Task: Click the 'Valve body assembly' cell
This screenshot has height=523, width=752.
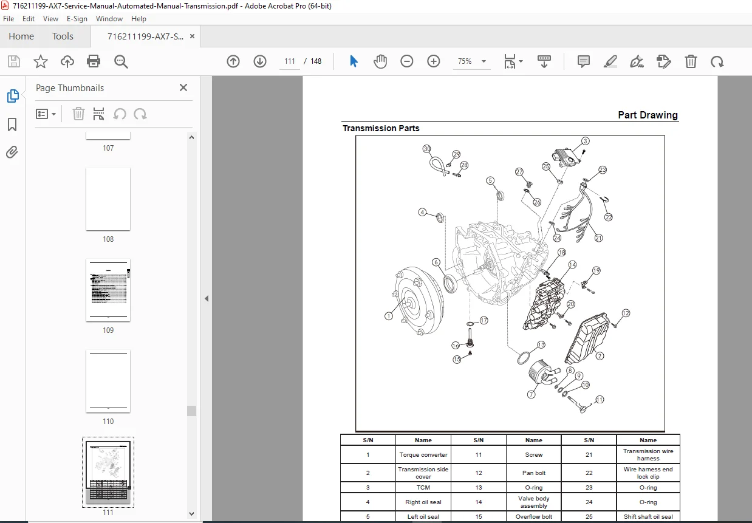Action: 534,502
